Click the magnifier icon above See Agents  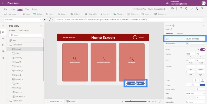click(x=132, y=59)
